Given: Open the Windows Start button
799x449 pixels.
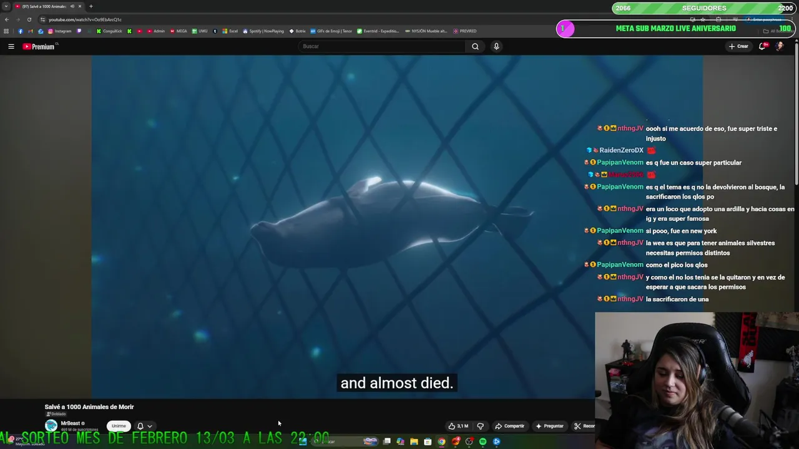Looking at the screenshot, I should pyautogui.click(x=303, y=442).
